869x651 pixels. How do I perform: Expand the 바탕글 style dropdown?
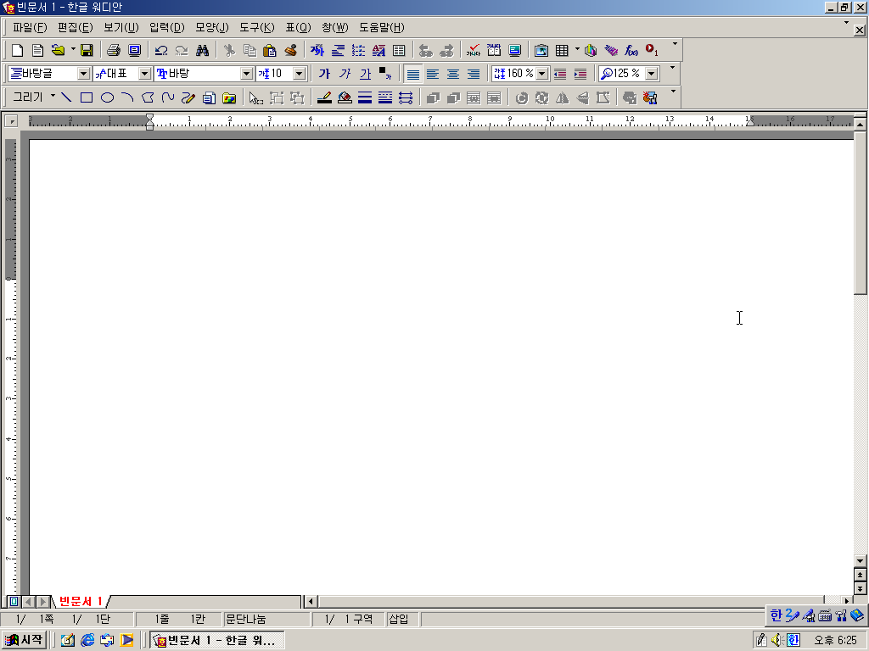pos(83,74)
